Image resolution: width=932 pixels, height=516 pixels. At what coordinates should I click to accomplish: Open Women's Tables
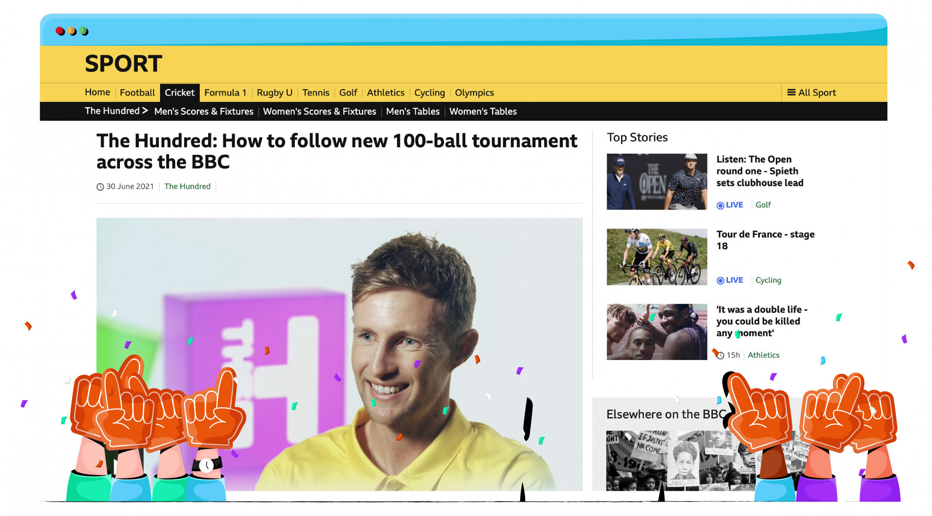[x=483, y=111]
